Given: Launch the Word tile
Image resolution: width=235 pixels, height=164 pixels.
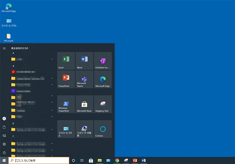Looking at the screenshot, I should pos(84,61).
